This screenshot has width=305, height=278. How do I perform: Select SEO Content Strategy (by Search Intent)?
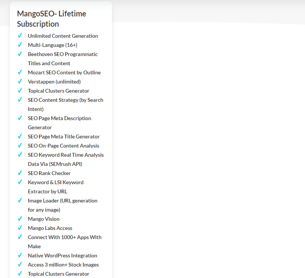pyautogui.click(x=66, y=104)
